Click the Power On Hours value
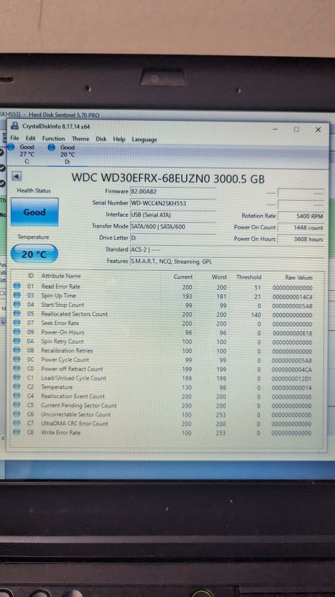The height and width of the screenshot is (597, 335). point(301,239)
